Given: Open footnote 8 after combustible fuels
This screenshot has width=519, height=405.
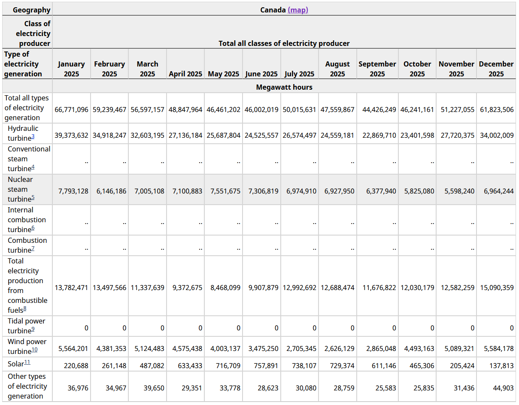Looking at the screenshot, I should [x=25, y=309].
